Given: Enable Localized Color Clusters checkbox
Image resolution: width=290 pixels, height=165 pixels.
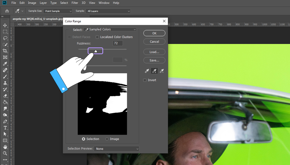Looking at the screenshot, I should [x=97, y=37].
